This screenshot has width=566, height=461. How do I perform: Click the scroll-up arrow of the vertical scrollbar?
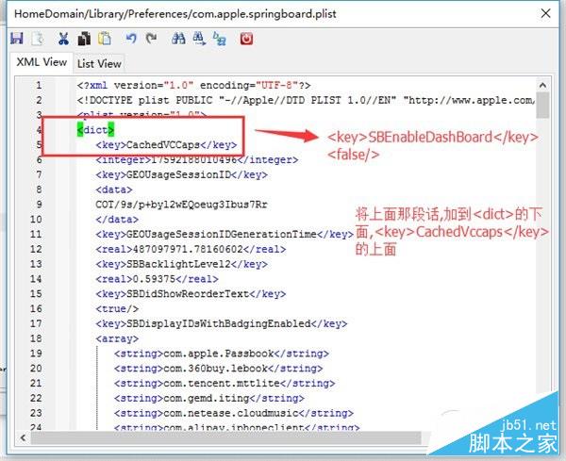tap(542, 86)
